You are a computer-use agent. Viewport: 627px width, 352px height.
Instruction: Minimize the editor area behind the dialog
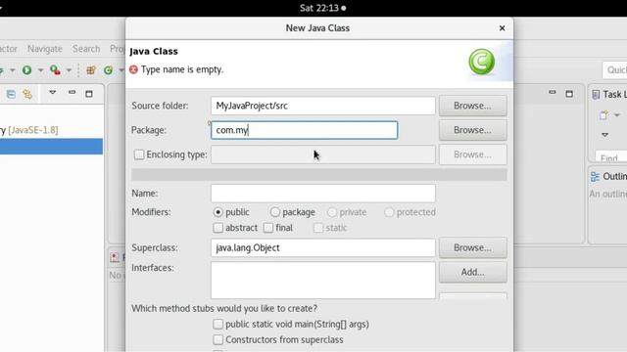[x=553, y=93]
